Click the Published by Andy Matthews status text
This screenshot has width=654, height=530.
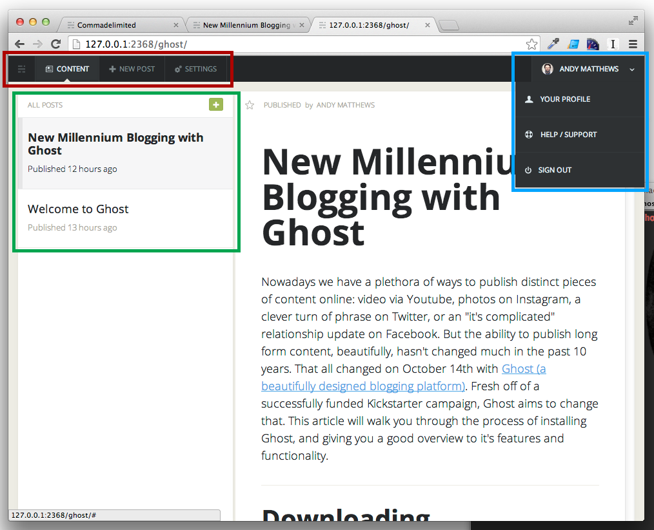click(x=319, y=105)
